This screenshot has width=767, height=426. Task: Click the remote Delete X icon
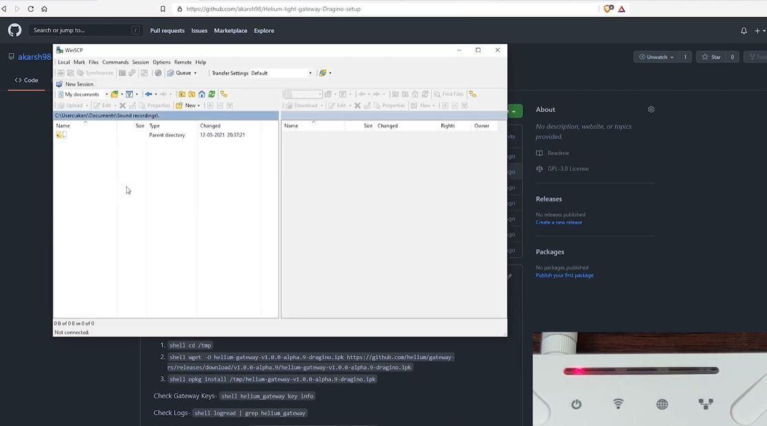(x=357, y=106)
